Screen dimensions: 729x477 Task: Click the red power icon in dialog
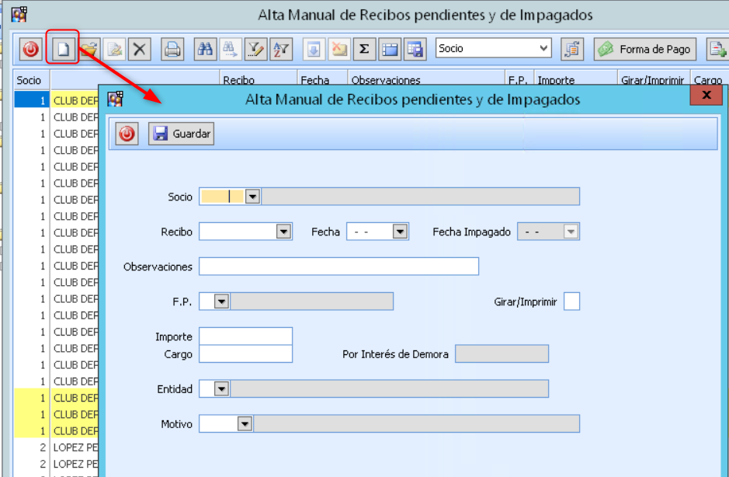[127, 134]
